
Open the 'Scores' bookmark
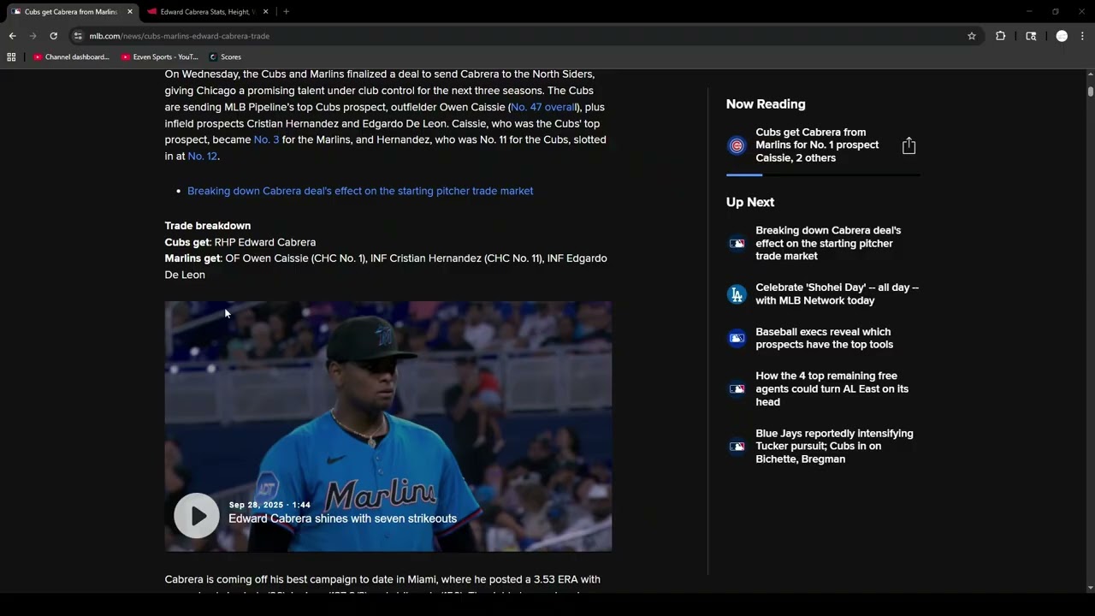click(x=226, y=57)
